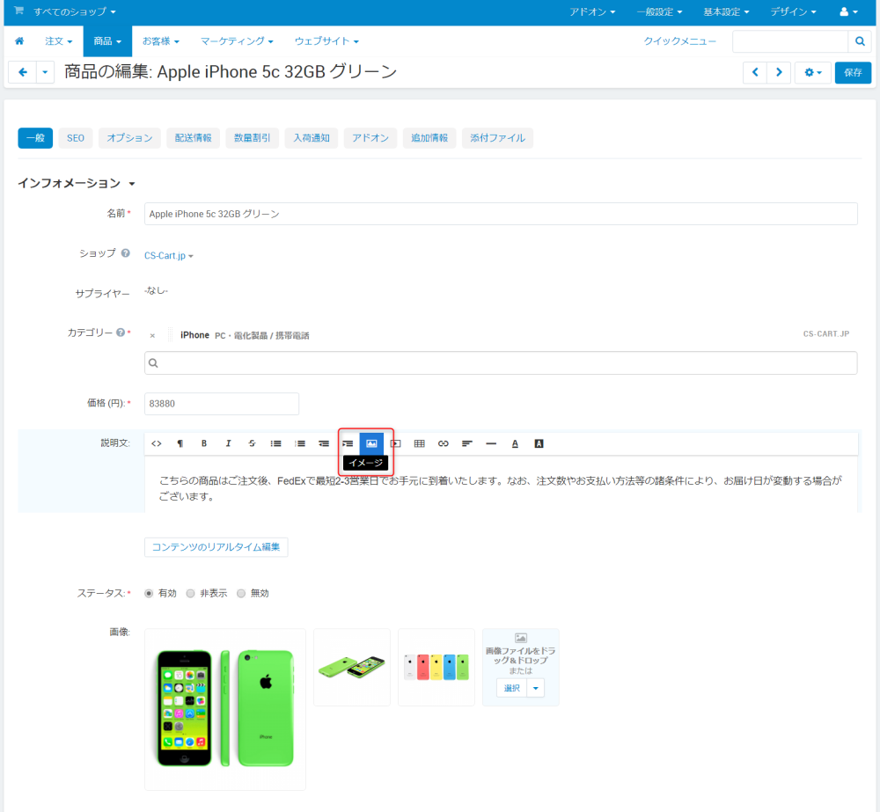
Task: Click the indent icon in editor
Action: click(348, 443)
